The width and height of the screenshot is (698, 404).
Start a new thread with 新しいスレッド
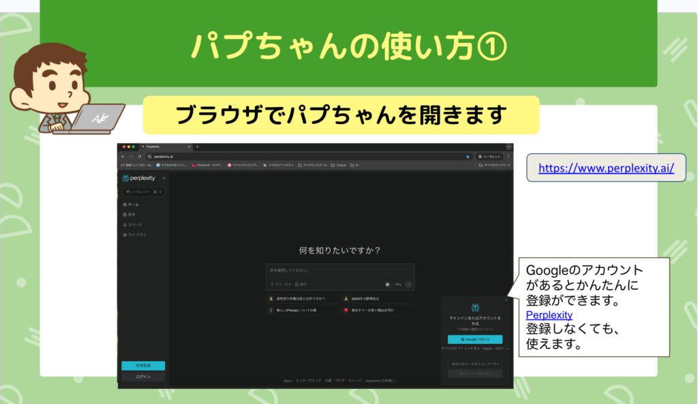[143, 191]
